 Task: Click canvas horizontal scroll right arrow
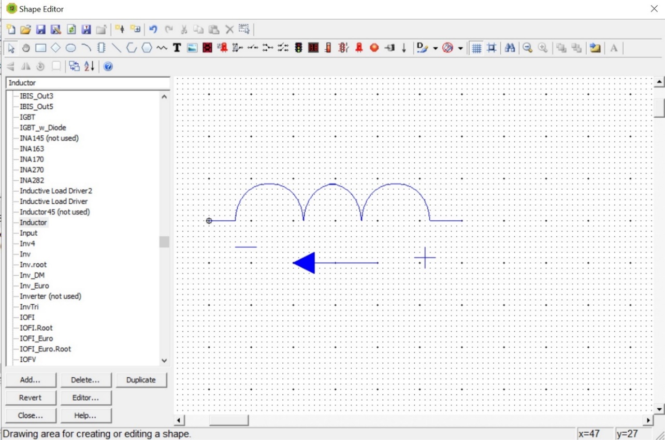tap(648, 420)
